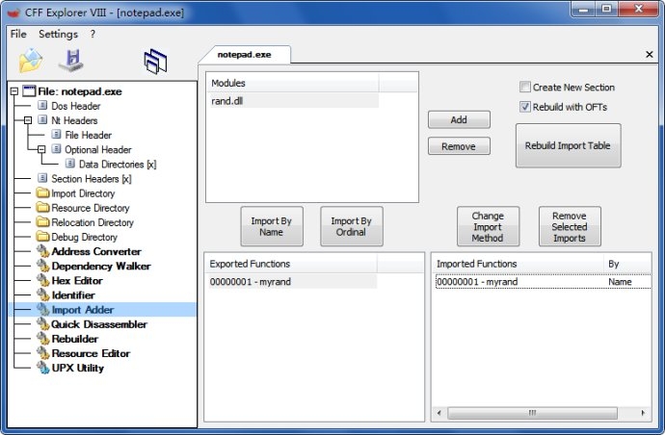
Task: Select the UPX Utility tool
Action: 78,368
